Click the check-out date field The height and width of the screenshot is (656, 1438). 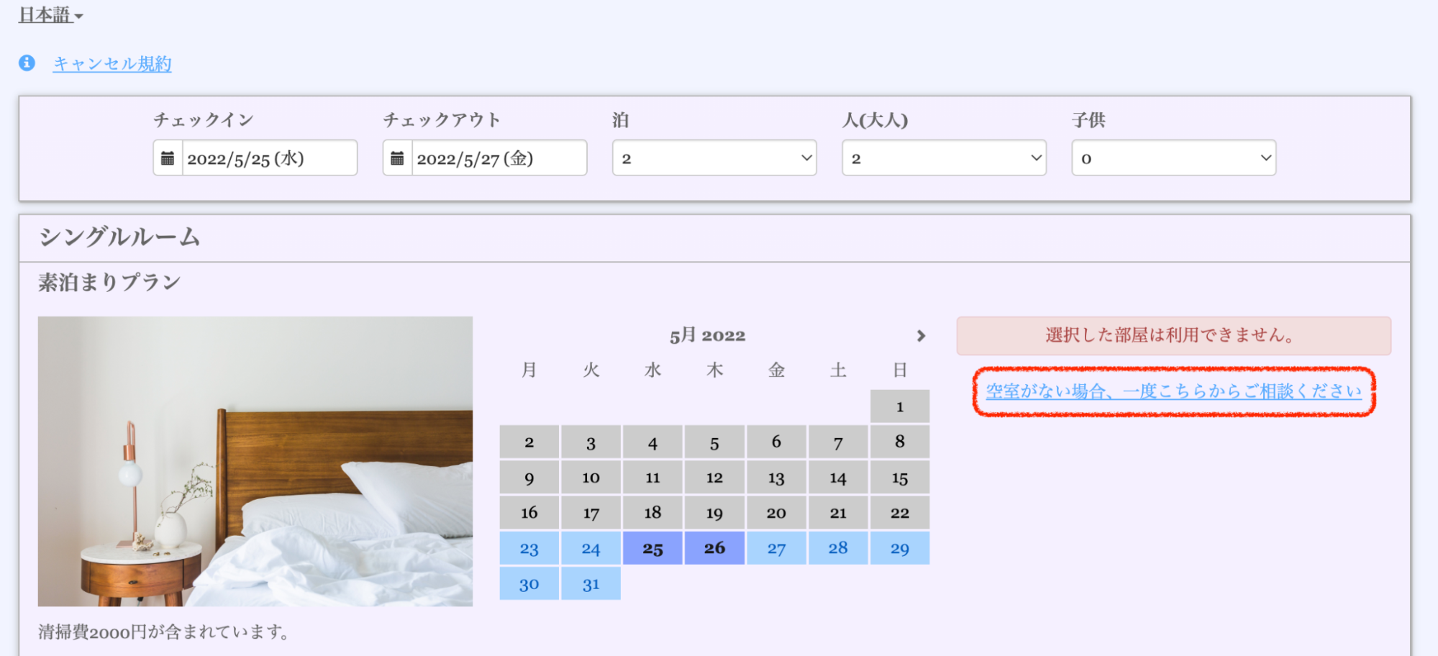[499, 158]
